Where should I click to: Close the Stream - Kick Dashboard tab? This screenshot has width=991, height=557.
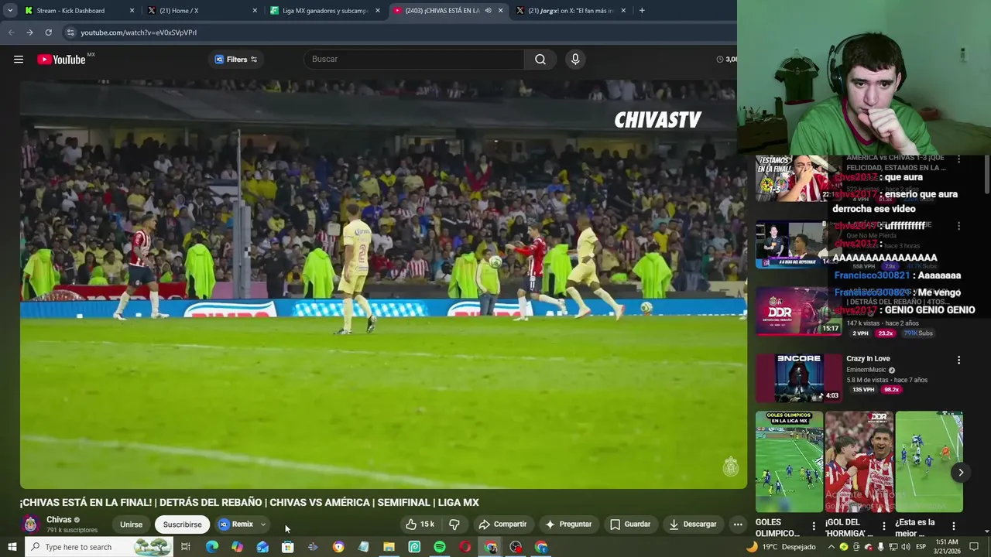coord(132,11)
